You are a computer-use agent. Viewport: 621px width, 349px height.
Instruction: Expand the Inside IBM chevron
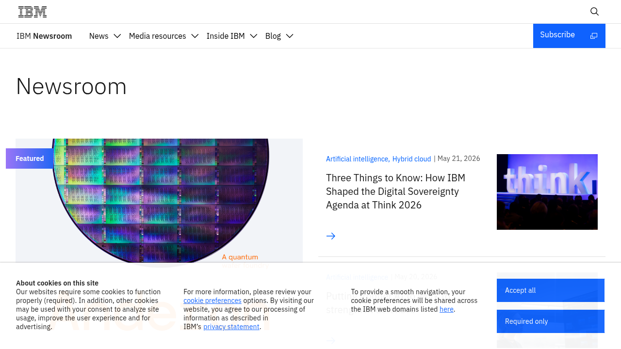(253, 36)
